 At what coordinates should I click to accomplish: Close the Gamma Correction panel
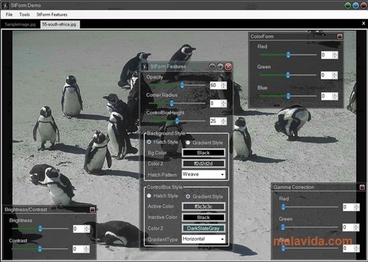(362, 187)
